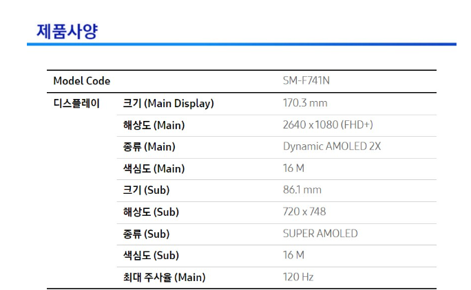Select the 120 Hz value
471x290 pixels.
pyautogui.click(x=298, y=277)
